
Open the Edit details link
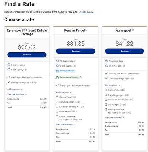click(88, 12)
